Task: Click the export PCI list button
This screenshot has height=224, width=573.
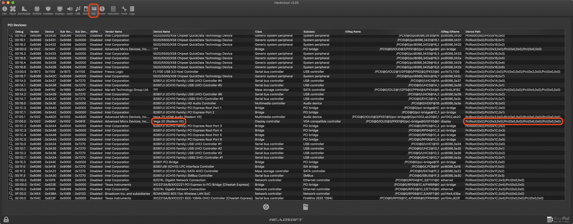Action: pos(306,207)
